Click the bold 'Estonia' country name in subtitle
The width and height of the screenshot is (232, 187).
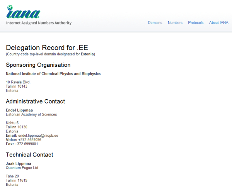coord(87,54)
